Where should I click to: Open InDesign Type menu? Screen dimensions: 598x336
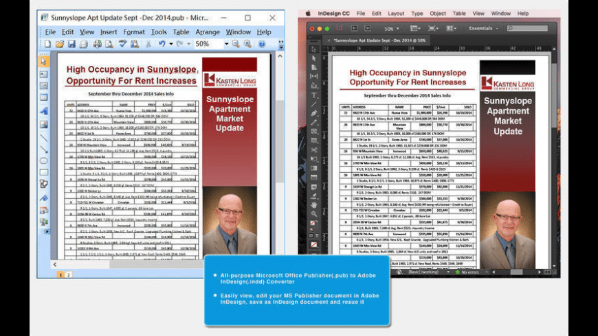click(x=417, y=13)
